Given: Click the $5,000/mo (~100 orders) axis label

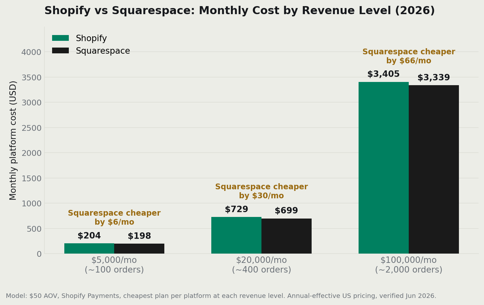Looking at the screenshot, I should click(x=114, y=265).
